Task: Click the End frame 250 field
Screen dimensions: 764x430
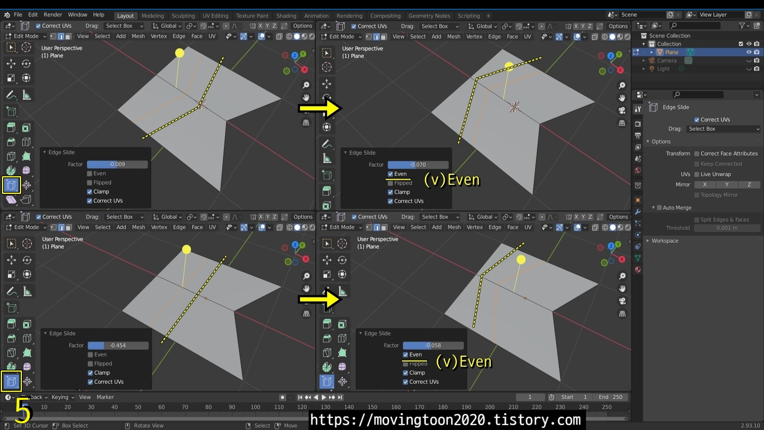Action: tap(610, 397)
